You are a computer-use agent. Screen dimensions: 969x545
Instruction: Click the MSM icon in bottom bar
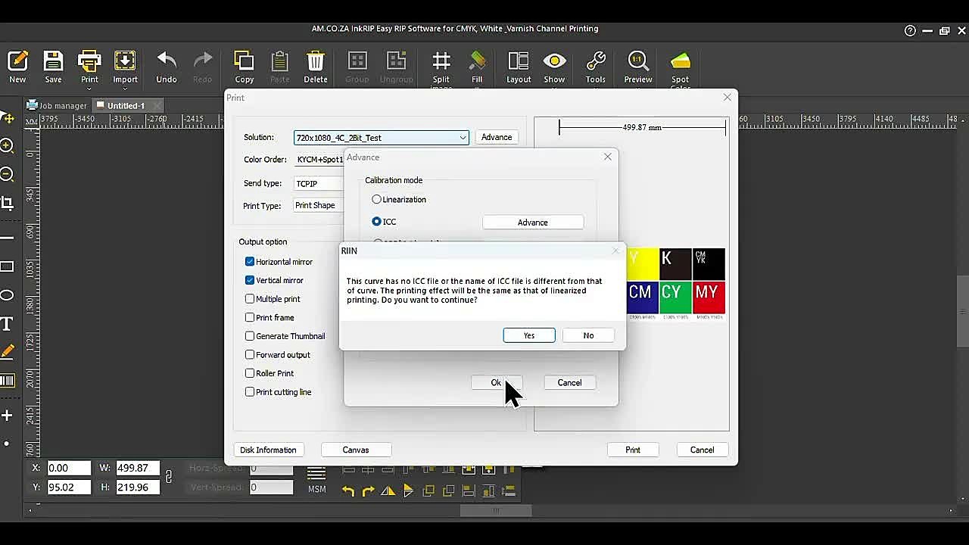tap(316, 480)
